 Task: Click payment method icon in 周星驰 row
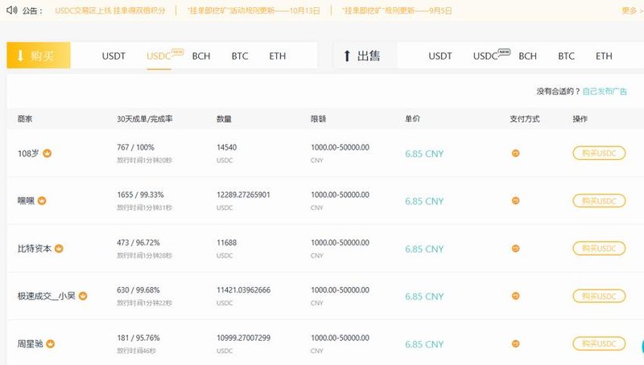[515, 344]
